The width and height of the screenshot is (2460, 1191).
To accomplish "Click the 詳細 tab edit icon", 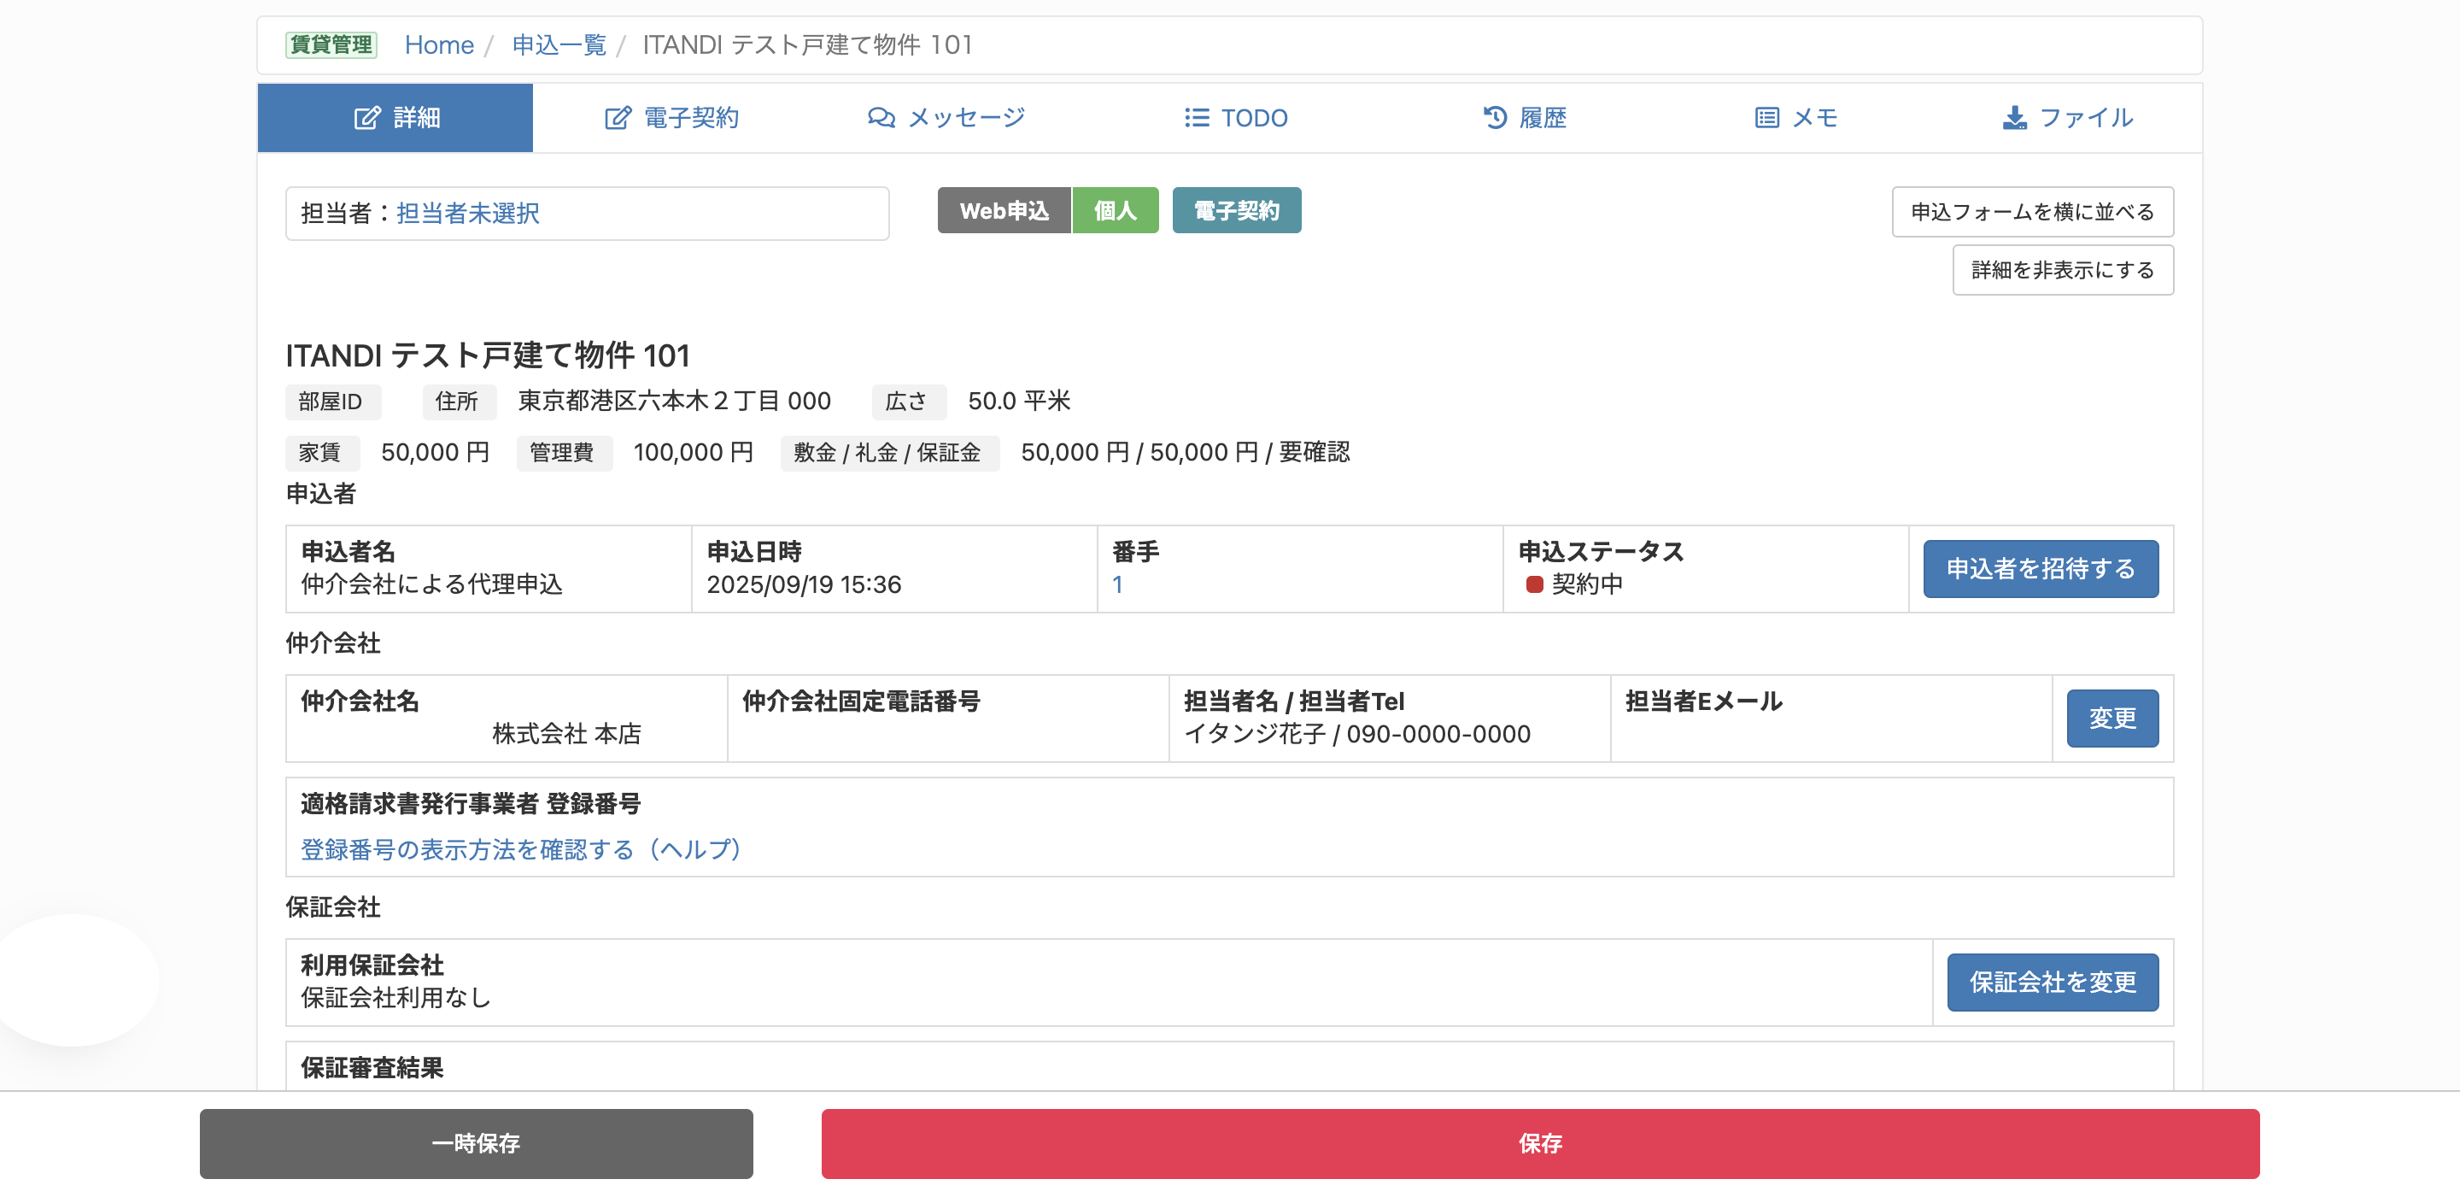I will pyautogui.click(x=366, y=117).
